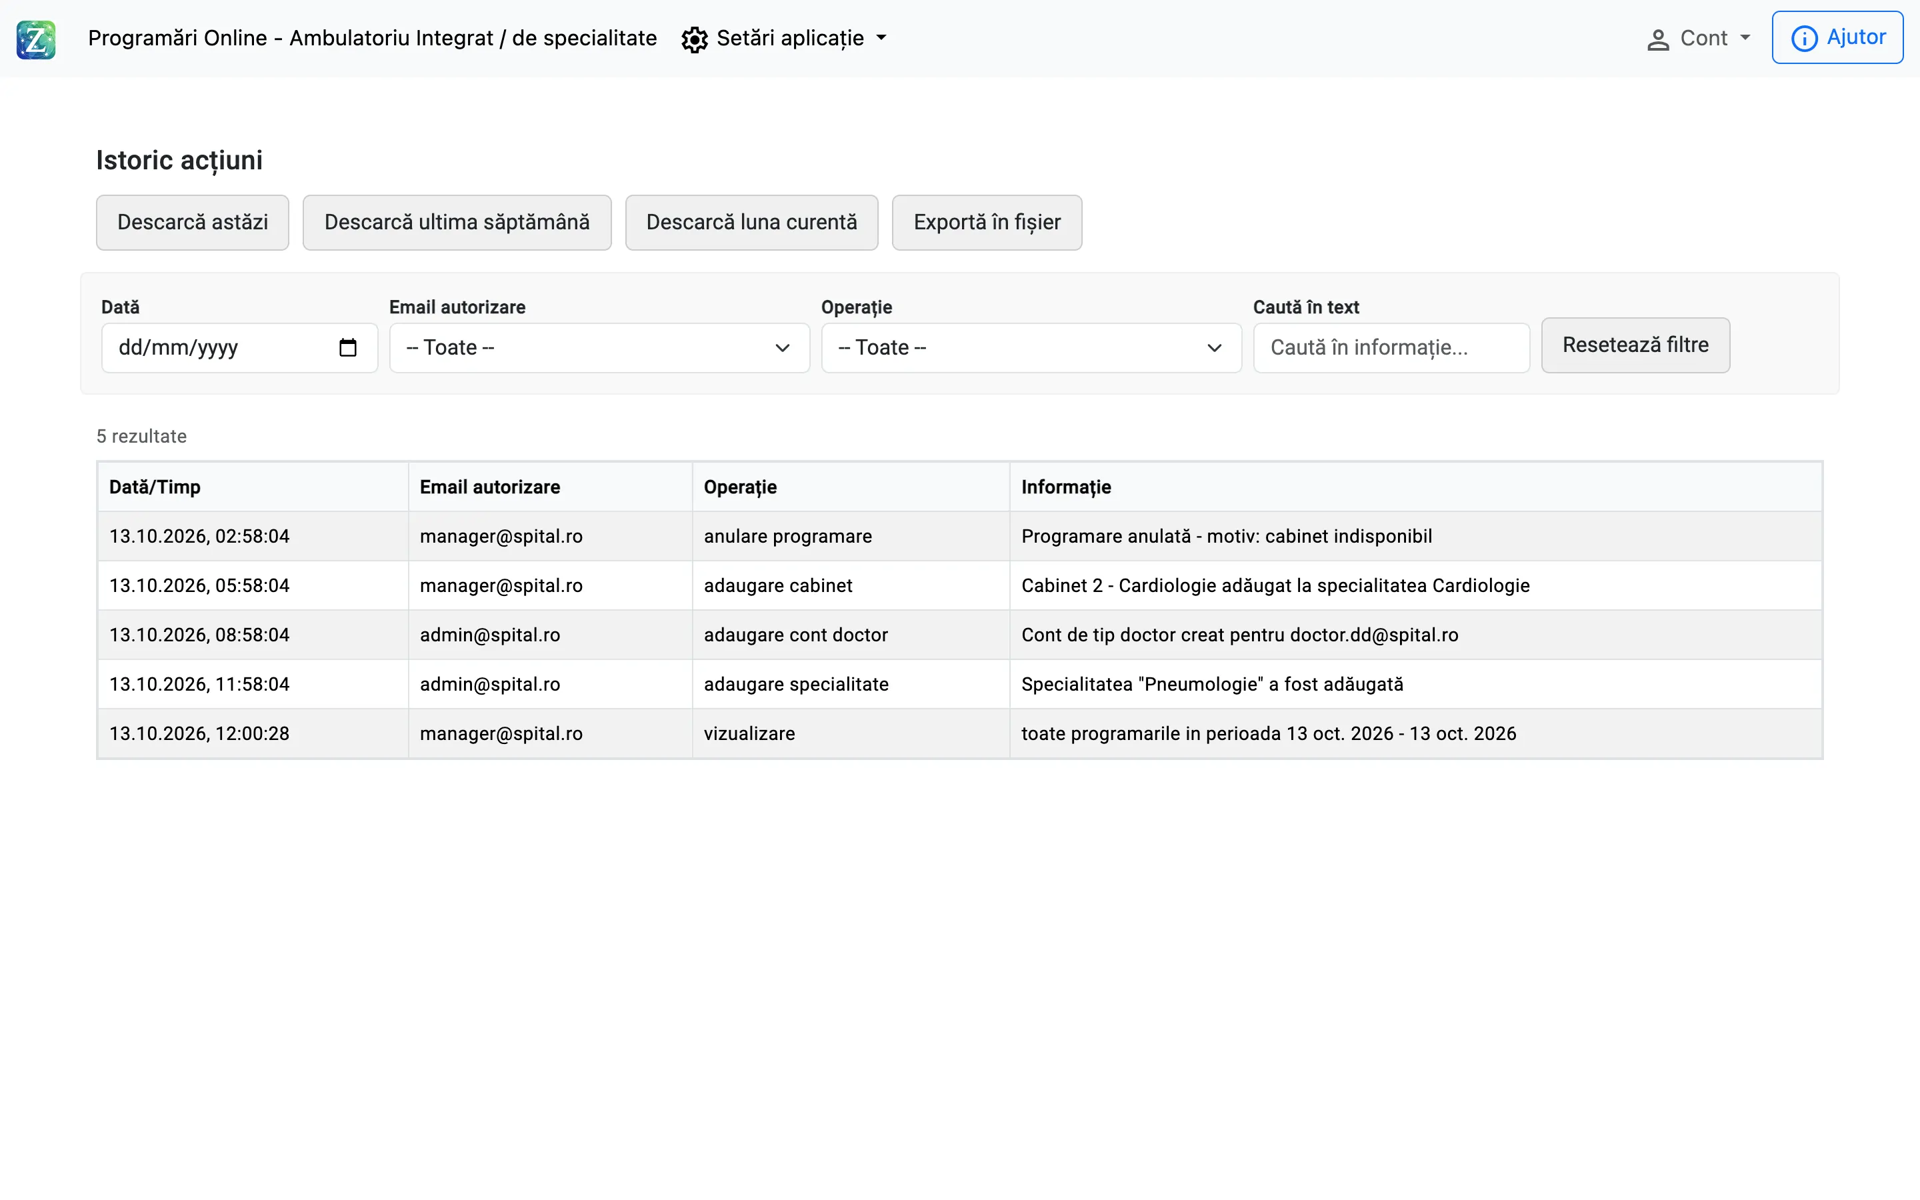Click 'Programare anulată - motiv: cabinet indisponibil' cell
Image resolution: width=1920 pixels, height=1200 pixels.
click(x=1415, y=537)
